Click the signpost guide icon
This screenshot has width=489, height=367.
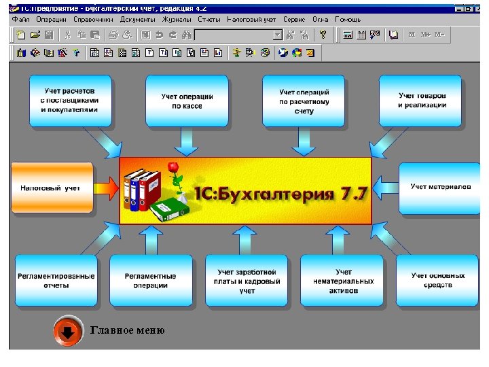(x=236, y=53)
